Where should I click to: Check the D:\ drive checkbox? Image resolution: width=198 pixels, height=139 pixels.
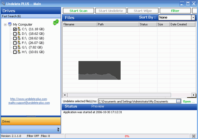[x=15, y=34]
